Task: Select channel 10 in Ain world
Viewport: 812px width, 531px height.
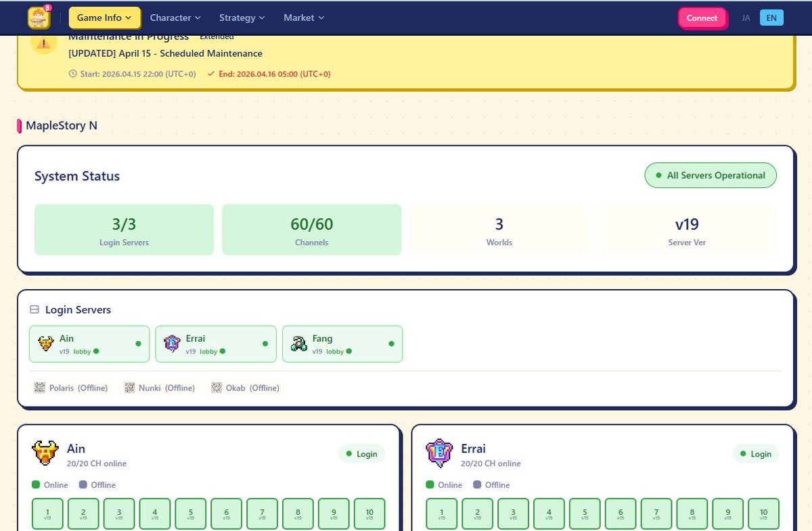Action: pos(369,514)
